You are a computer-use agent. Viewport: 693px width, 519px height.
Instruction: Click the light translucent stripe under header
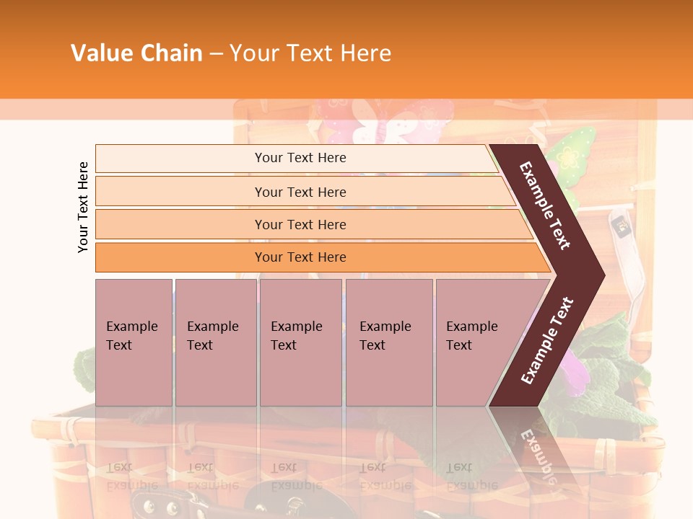pos(346,110)
